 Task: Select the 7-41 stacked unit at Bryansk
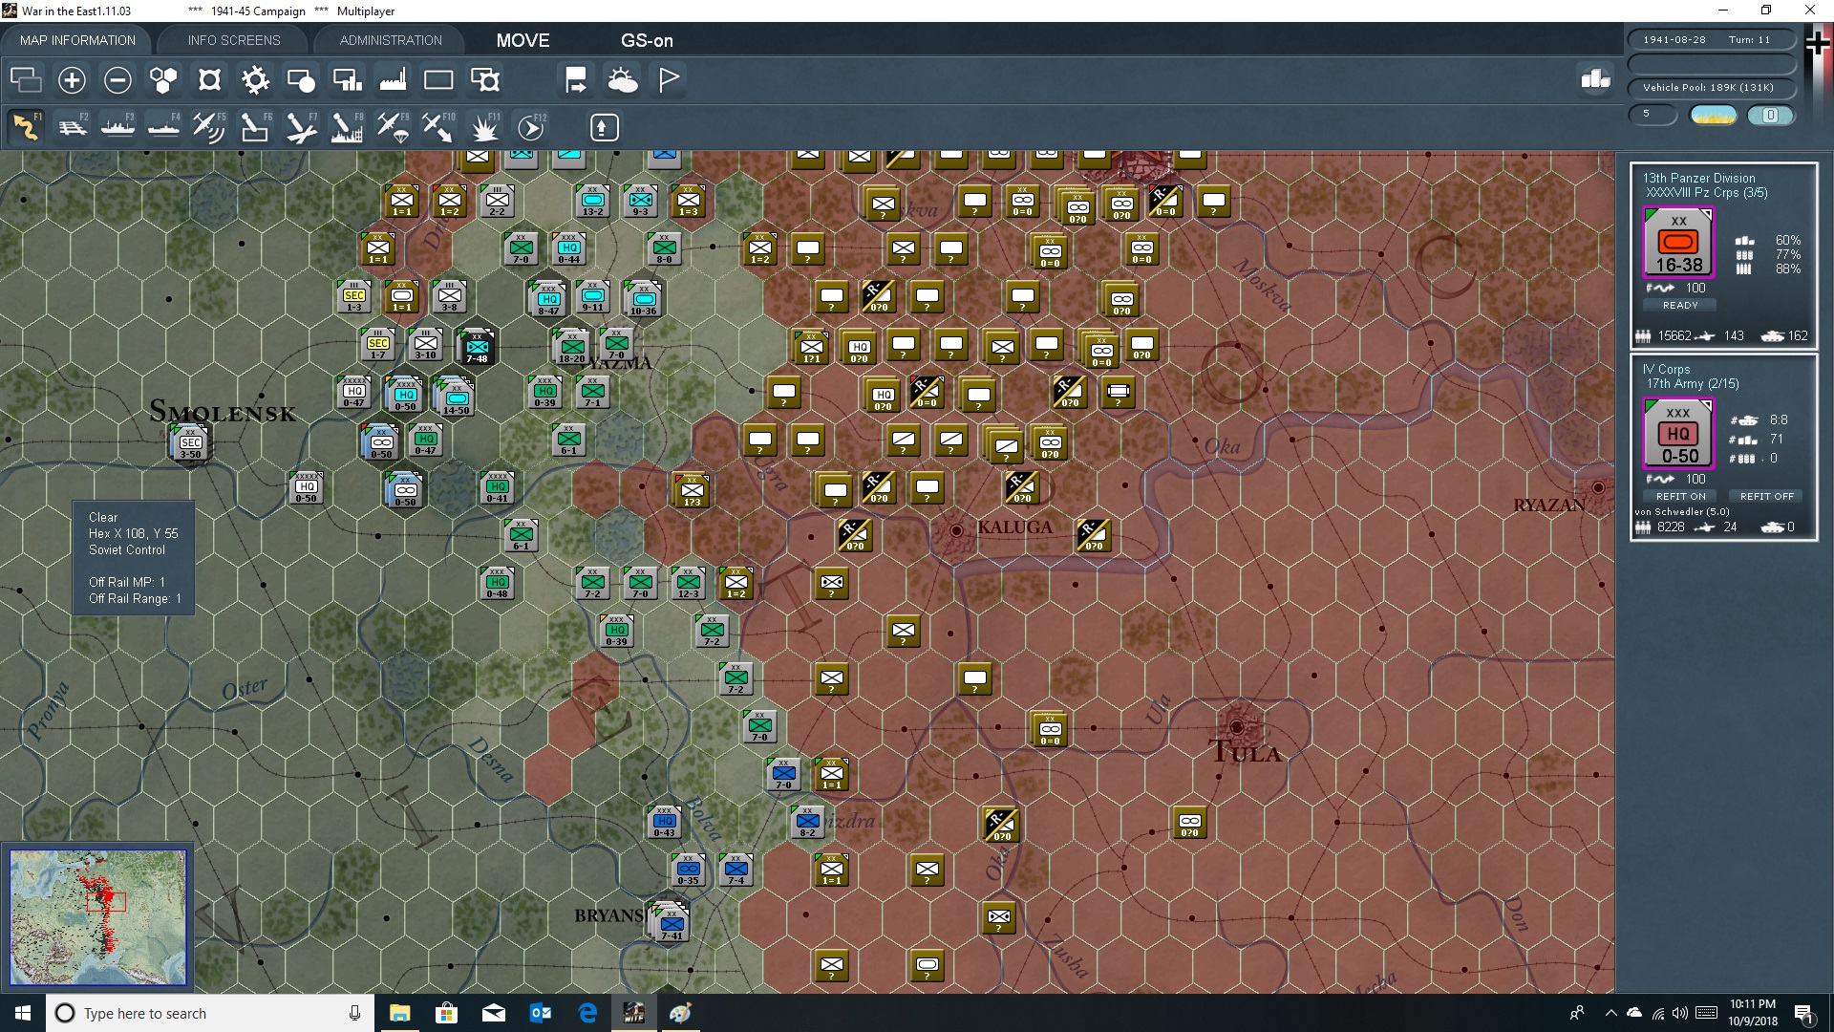coord(671,923)
